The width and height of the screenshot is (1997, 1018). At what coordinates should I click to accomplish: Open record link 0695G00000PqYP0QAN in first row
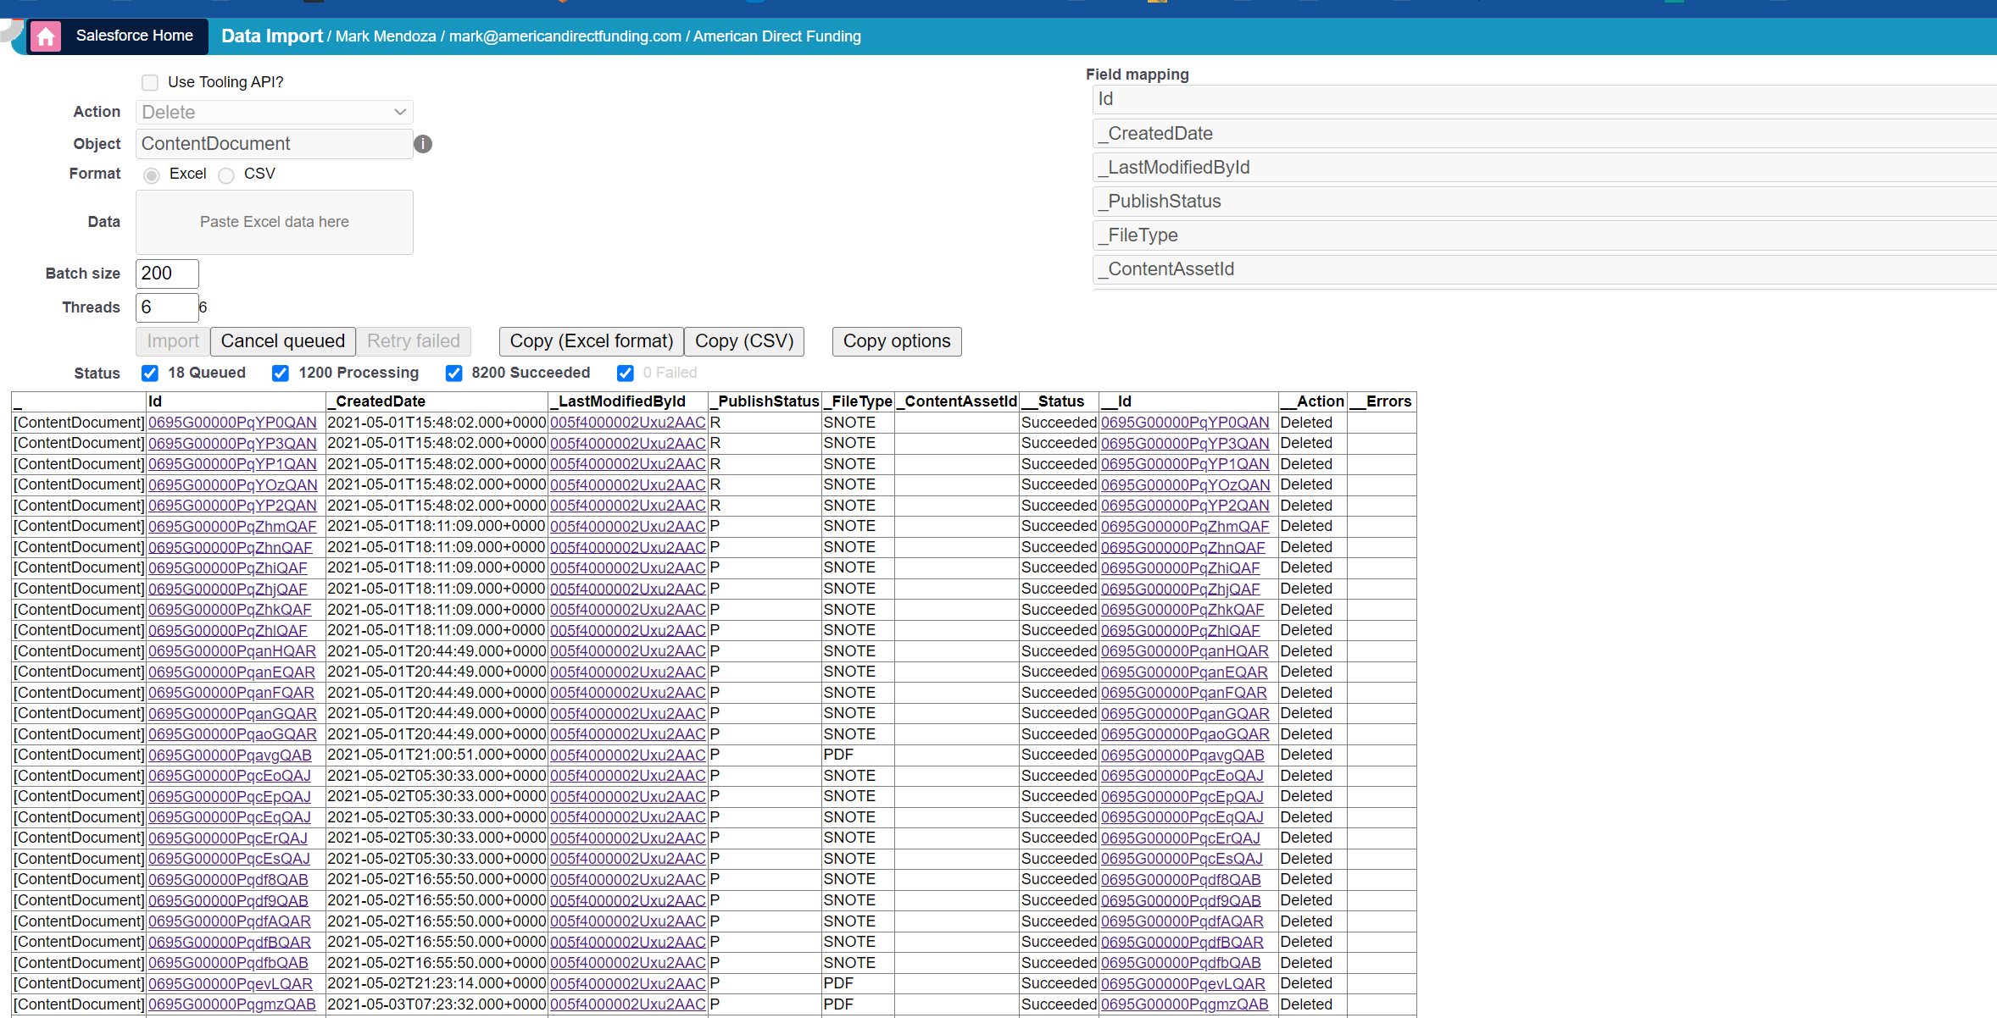(x=232, y=422)
